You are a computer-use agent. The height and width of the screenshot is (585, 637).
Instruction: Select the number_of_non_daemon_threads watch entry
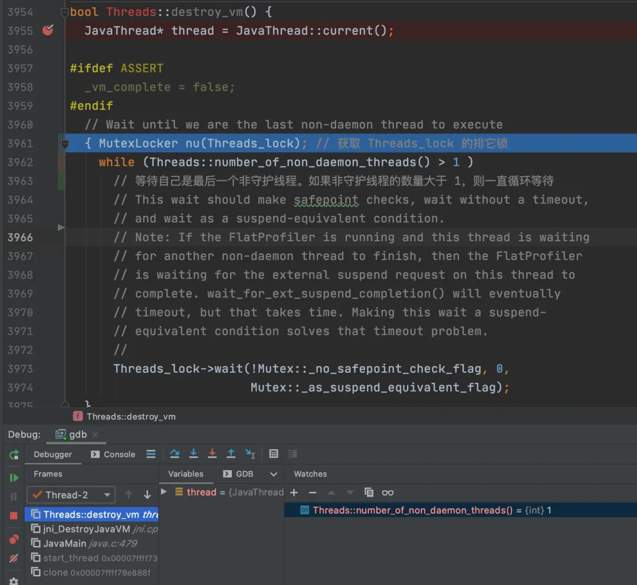[x=461, y=510]
